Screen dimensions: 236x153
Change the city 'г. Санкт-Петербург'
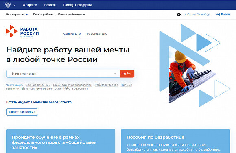(x=198, y=15)
